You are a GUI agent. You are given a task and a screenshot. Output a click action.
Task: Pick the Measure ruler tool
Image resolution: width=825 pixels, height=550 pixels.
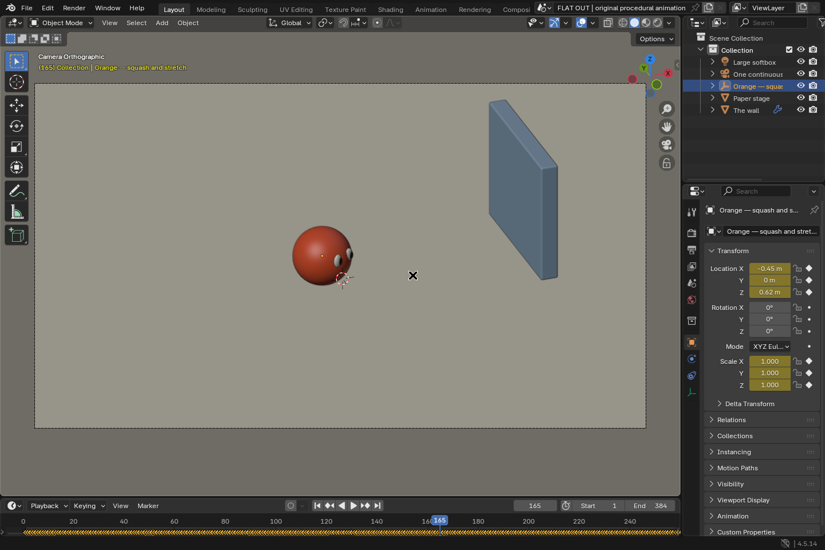click(x=17, y=212)
